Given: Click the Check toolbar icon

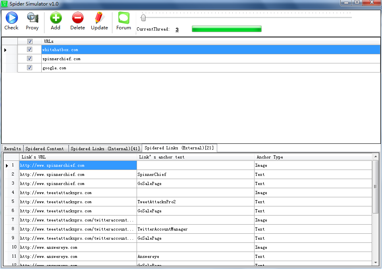Looking at the screenshot, I should 11,18.
